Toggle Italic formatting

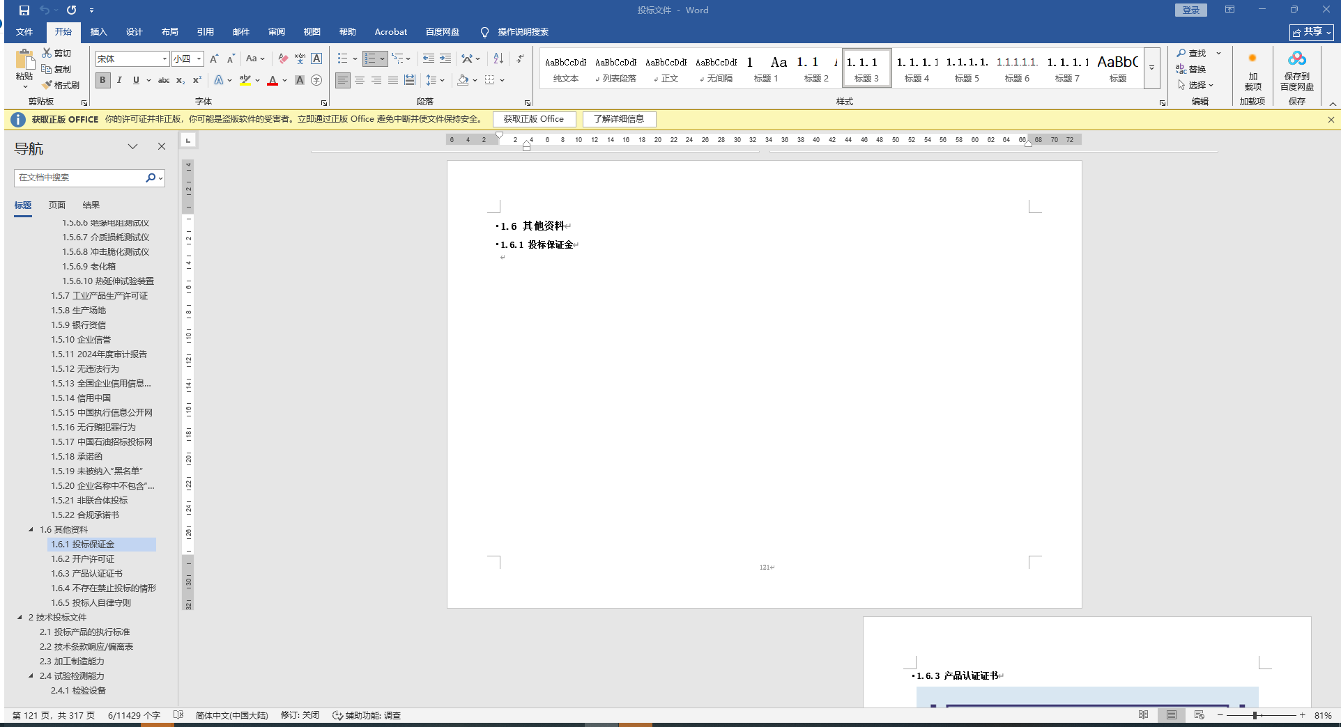coord(119,80)
